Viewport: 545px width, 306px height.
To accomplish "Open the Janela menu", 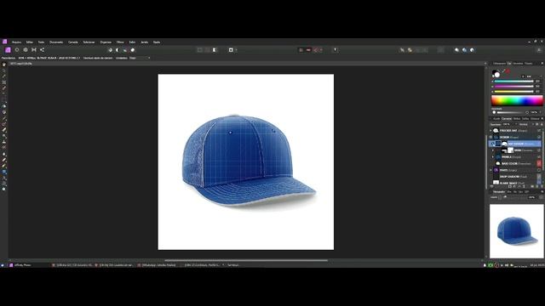I will 144,42.
